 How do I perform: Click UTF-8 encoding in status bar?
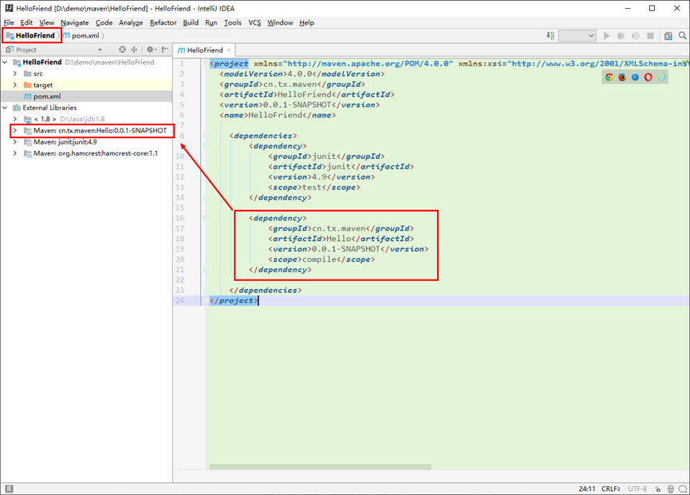click(x=637, y=489)
